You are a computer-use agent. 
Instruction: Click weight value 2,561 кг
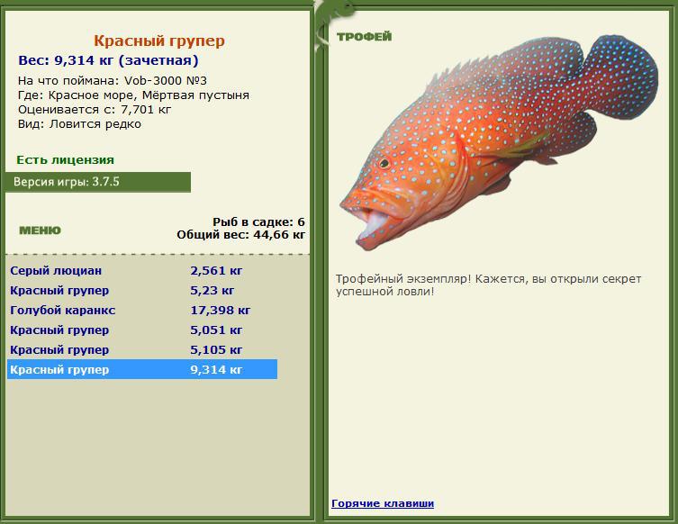point(216,271)
